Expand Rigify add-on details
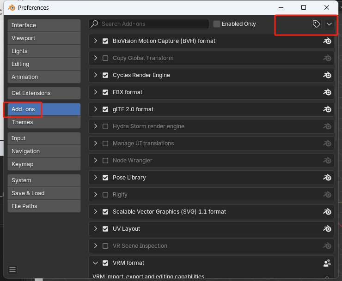The height and width of the screenshot is (281, 342). 95,195
